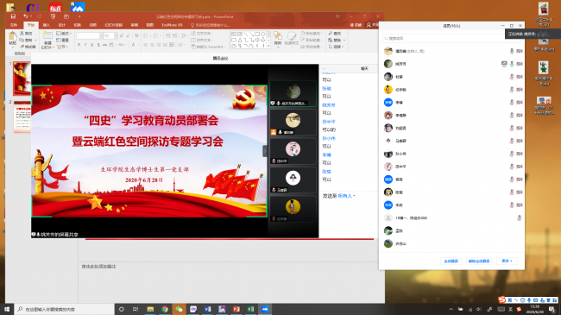
Task: Open the PowerPoint app in the taskbar
Action: pos(236,309)
